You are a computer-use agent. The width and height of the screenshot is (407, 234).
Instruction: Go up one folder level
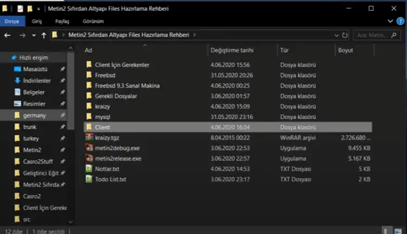(x=44, y=35)
